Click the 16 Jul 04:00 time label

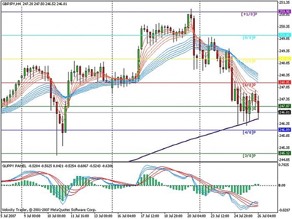click(126, 216)
